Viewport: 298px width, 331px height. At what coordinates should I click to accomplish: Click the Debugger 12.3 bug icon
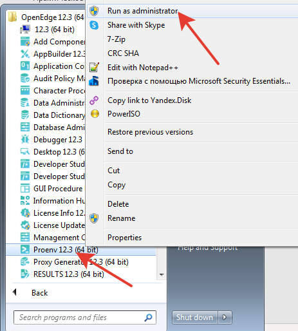click(25, 140)
